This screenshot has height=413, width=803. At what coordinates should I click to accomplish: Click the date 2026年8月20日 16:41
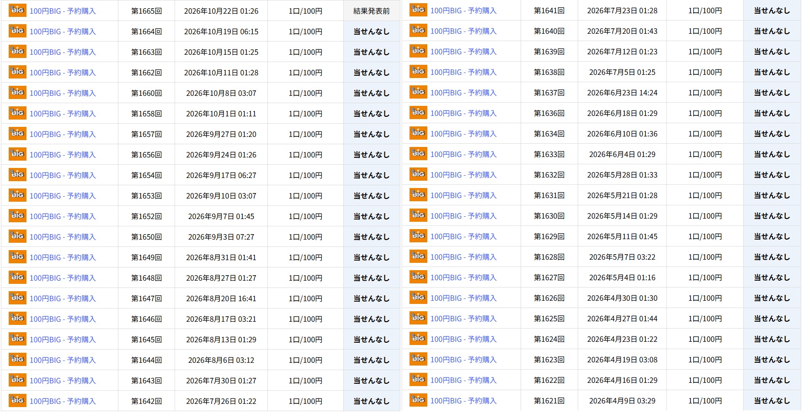pos(221,298)
